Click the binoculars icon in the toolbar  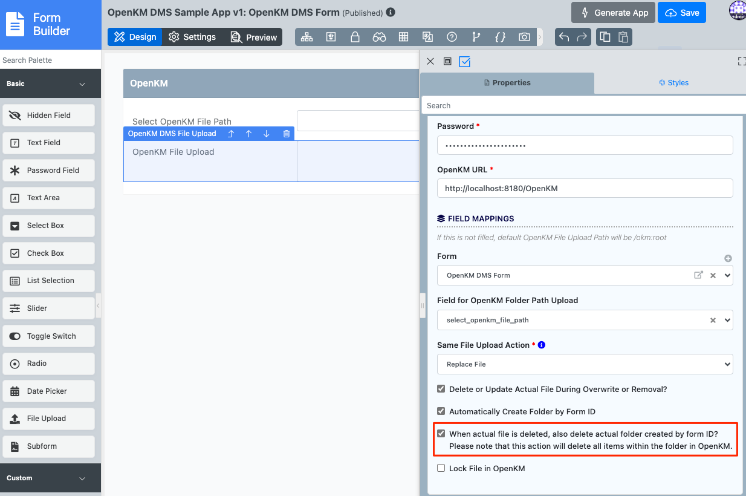[x=379, y=37]
